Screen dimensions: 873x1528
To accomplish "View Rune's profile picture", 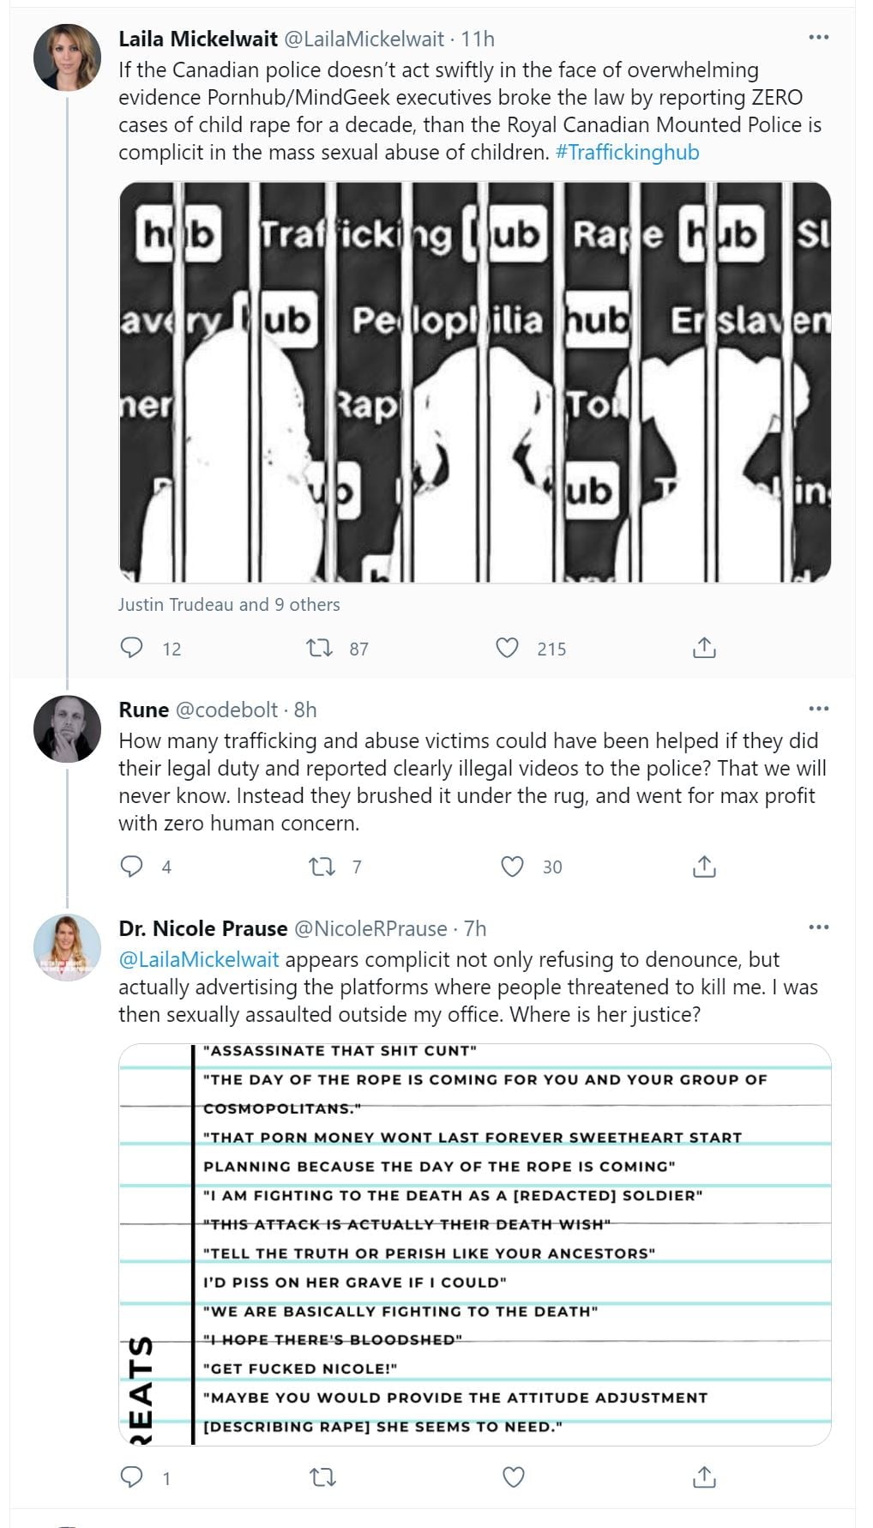I will point(68,728).
